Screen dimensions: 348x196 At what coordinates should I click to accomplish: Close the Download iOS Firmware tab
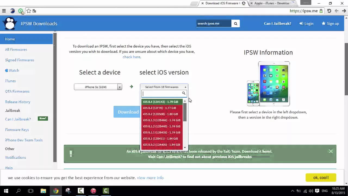(x=203, y=3)
